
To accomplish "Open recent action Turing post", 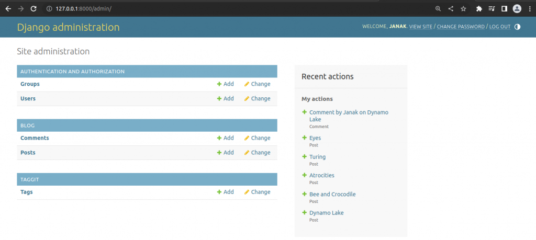I will [318, 157].
